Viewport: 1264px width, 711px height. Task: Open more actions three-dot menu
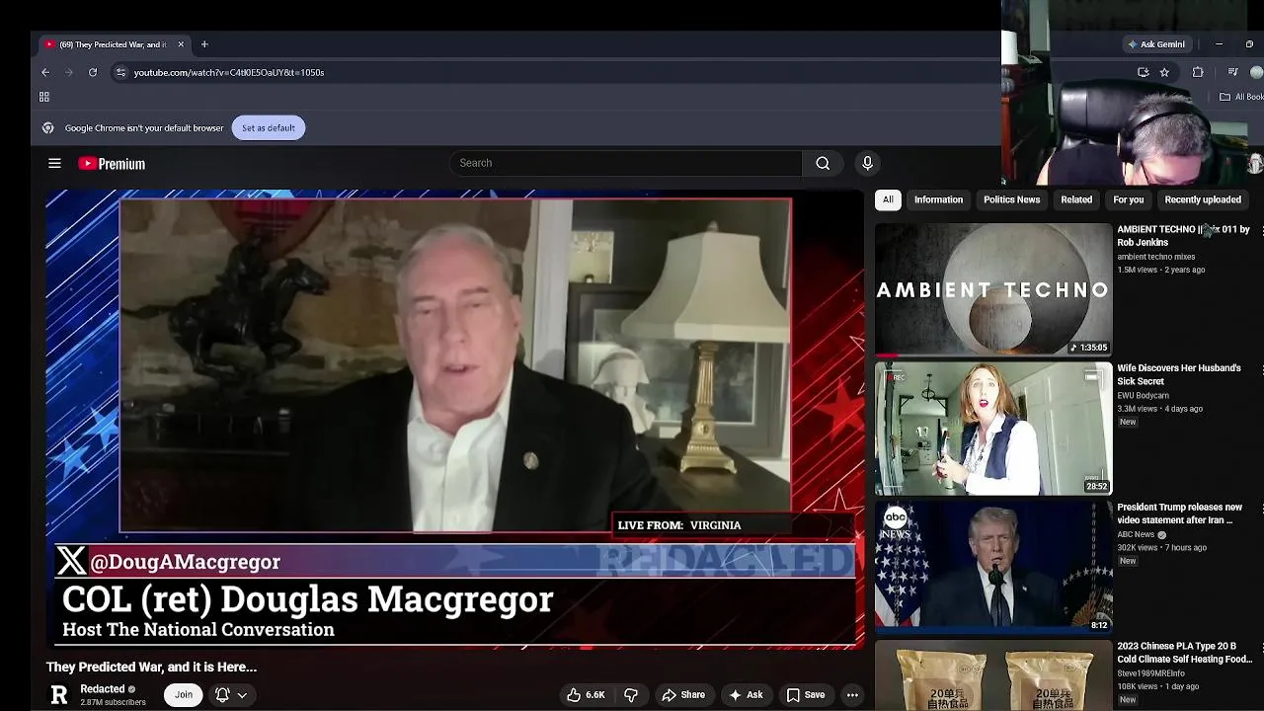pyautogui.click(x=852, y=695)
